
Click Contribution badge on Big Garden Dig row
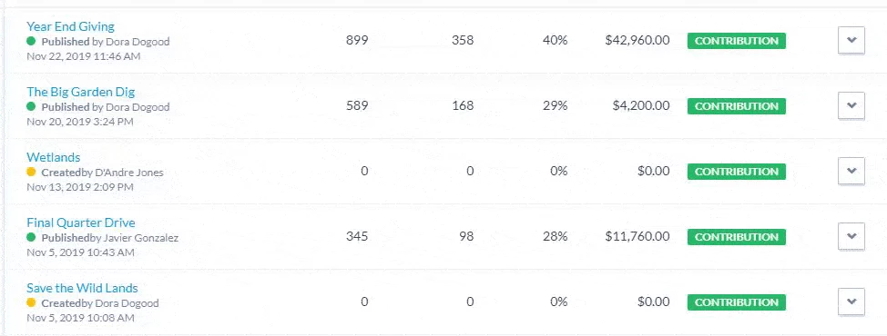[737, 106]
